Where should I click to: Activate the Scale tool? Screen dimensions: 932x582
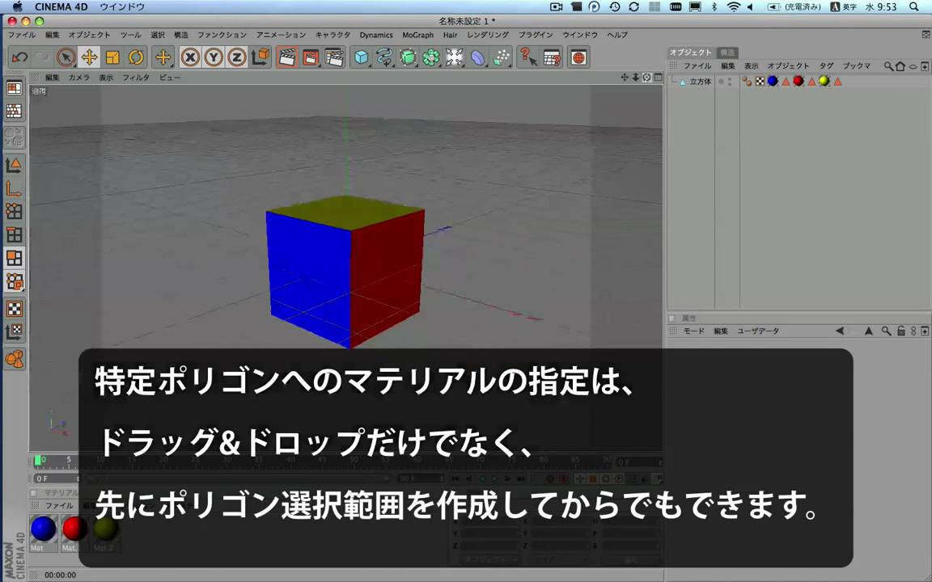coord(112,57)
